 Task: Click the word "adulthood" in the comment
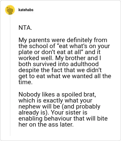point(84,64)
